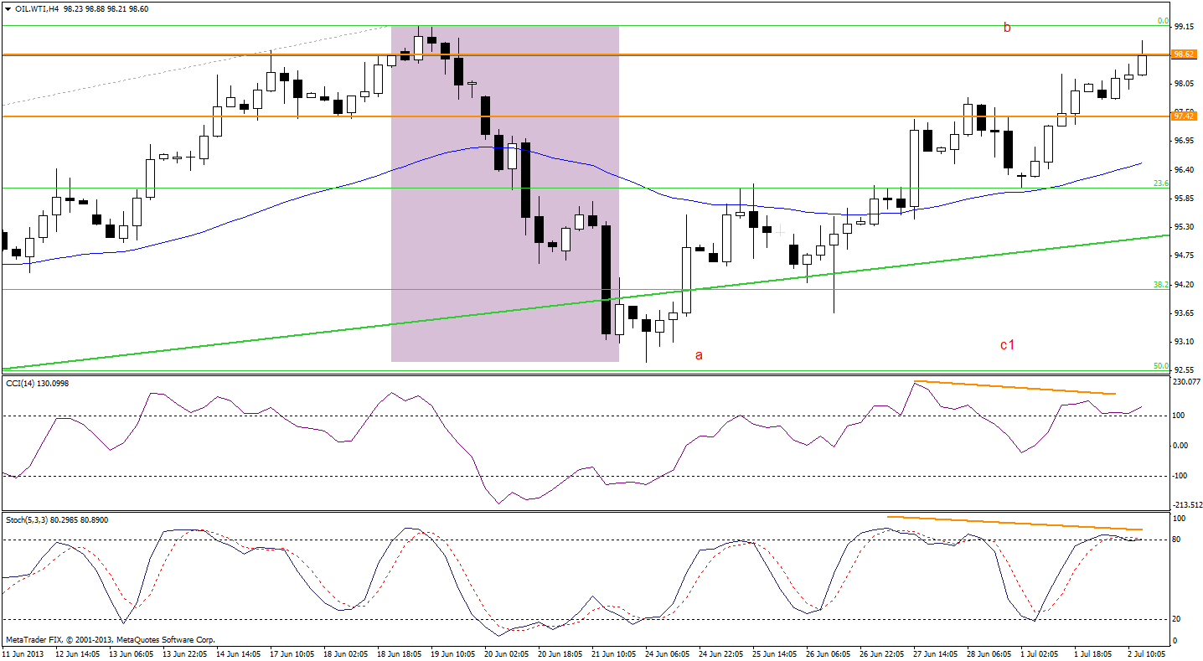The width and height of the screenshot is (1203, 661).
Task: Click the 95.85 value on the price axis
Action: coord(1184,199)
